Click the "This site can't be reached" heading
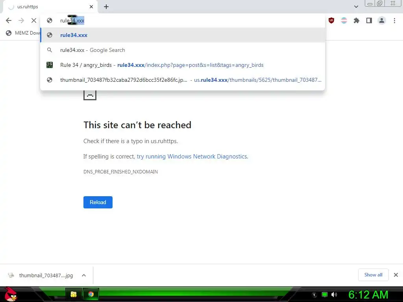This screenshot has height=302, width=403. pos(137,125)
